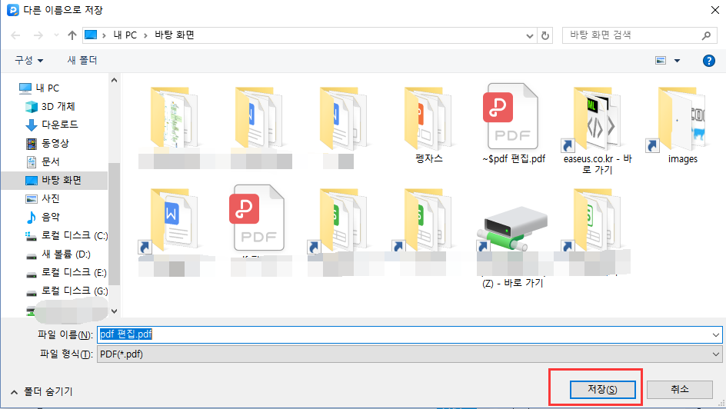Close the 다른 이름으로 저장 dialog
The image size is (726, 409).
click(x=715, y=10)
